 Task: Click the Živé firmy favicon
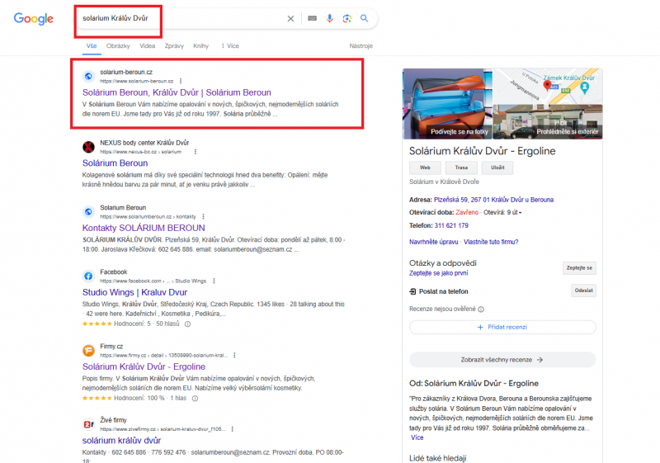pos(88,424)
